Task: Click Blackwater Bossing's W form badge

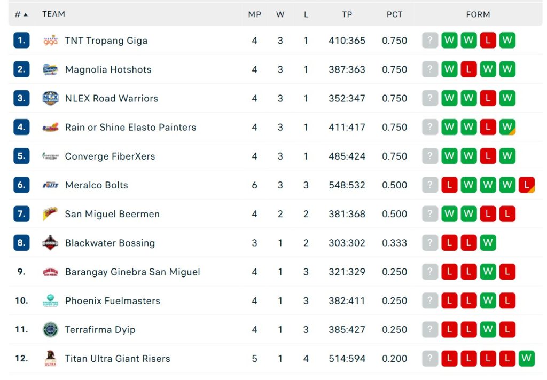Action: point(488,243)
